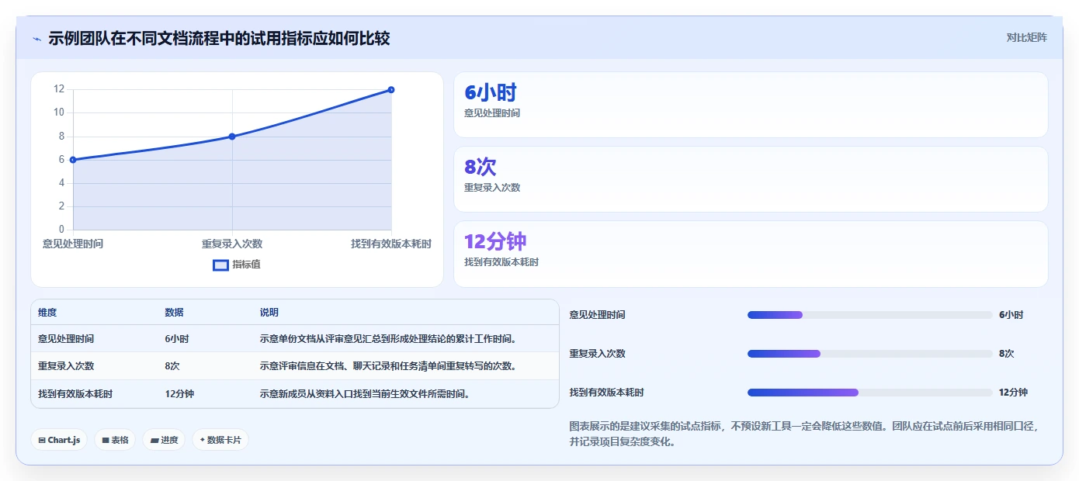Select the 进度 tag chip
1079x481 pixels.
(164, 440)
